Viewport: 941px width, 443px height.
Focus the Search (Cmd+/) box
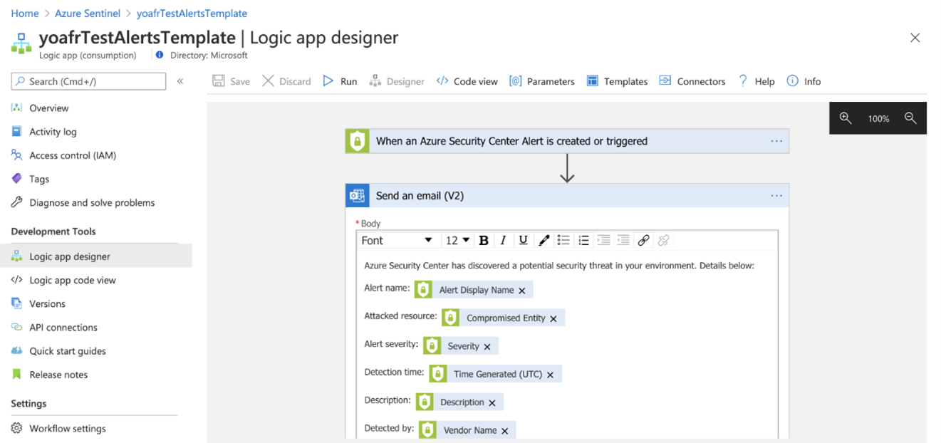coord(88,81)
